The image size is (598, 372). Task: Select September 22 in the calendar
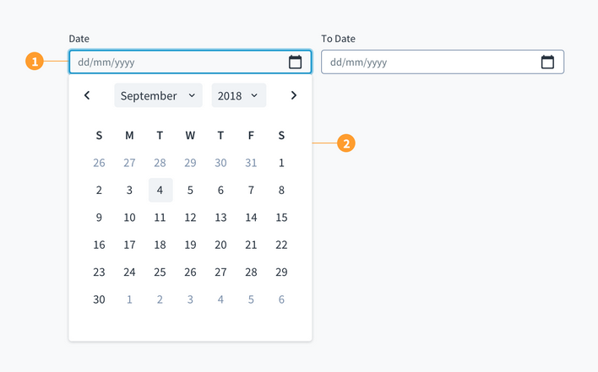coord(281,245)
